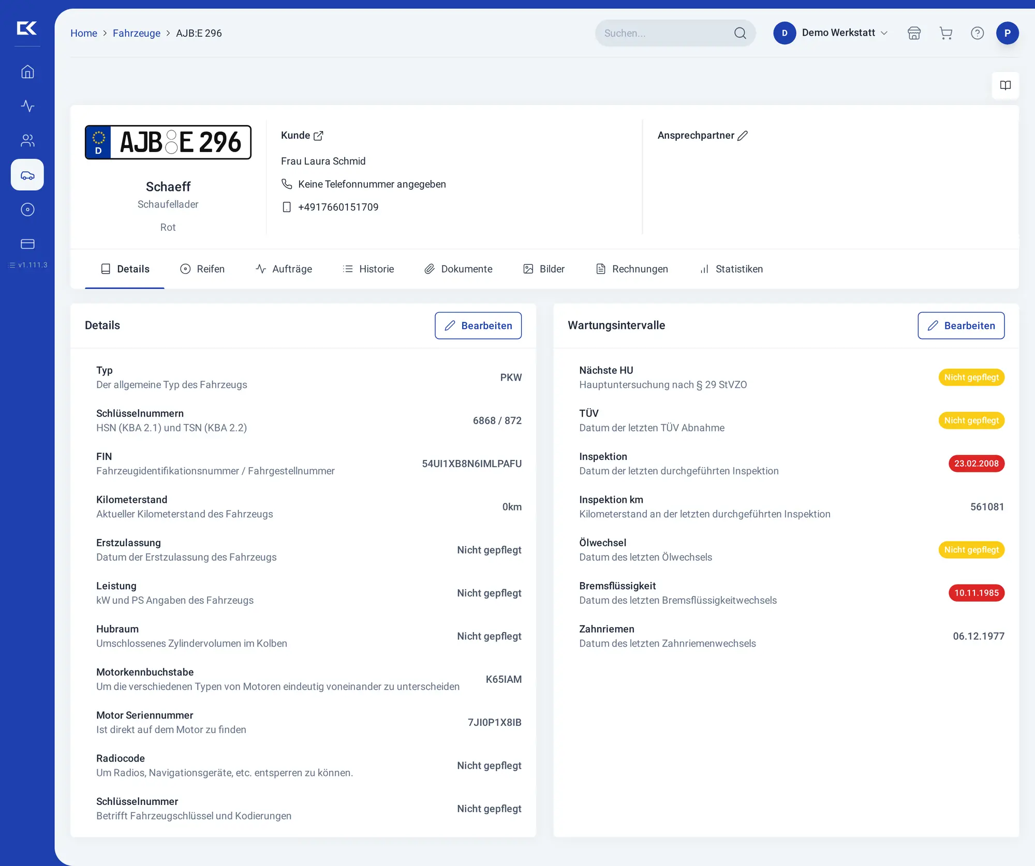Open the shopping cart icon
This screenshot has width=1035, height=866.
(945, 33)
